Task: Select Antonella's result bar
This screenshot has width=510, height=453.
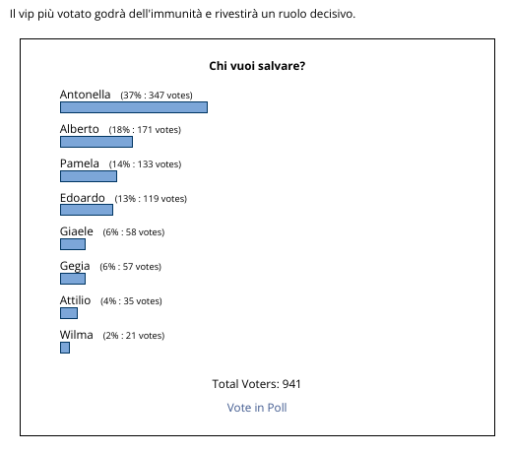Action: (x=134, y=107)
